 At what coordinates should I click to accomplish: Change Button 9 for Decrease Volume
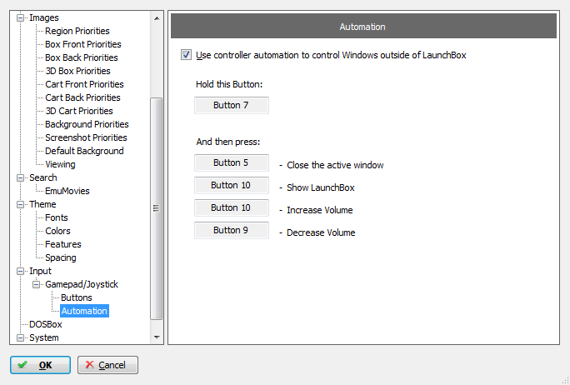pos(232,230)
